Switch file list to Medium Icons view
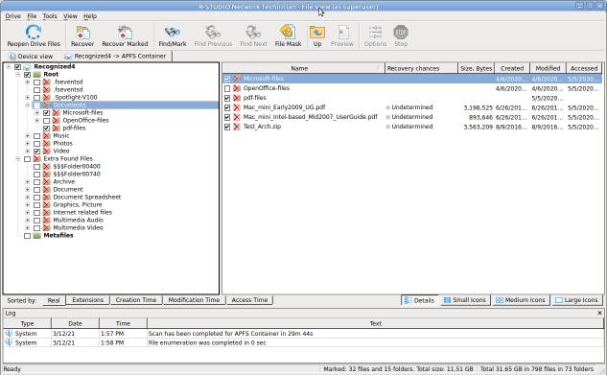The height and width of the screenshot is (375, 607). [x=521, y=300]
